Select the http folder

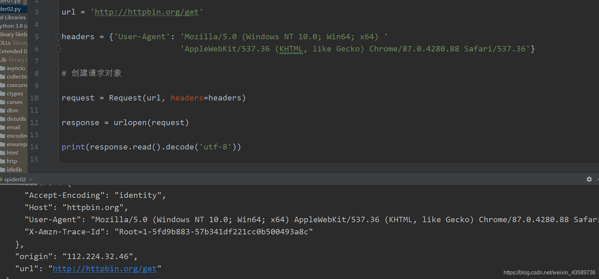[12, 161]
